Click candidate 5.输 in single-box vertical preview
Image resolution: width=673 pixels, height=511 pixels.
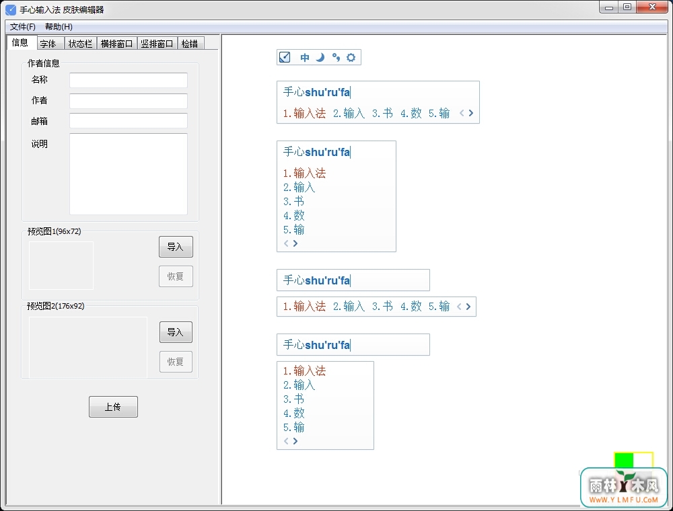pos(293,229)
